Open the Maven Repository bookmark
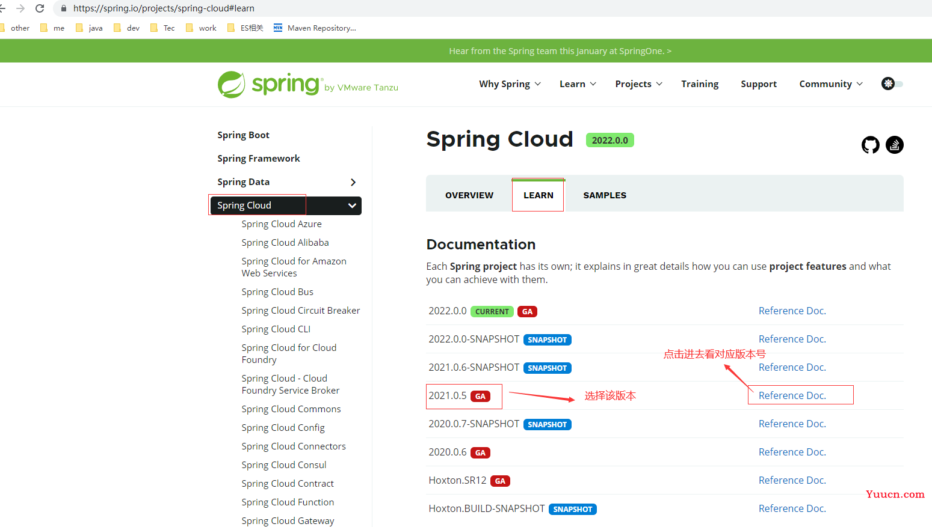This screenshot has width=932, height=527. click(315, 28)
